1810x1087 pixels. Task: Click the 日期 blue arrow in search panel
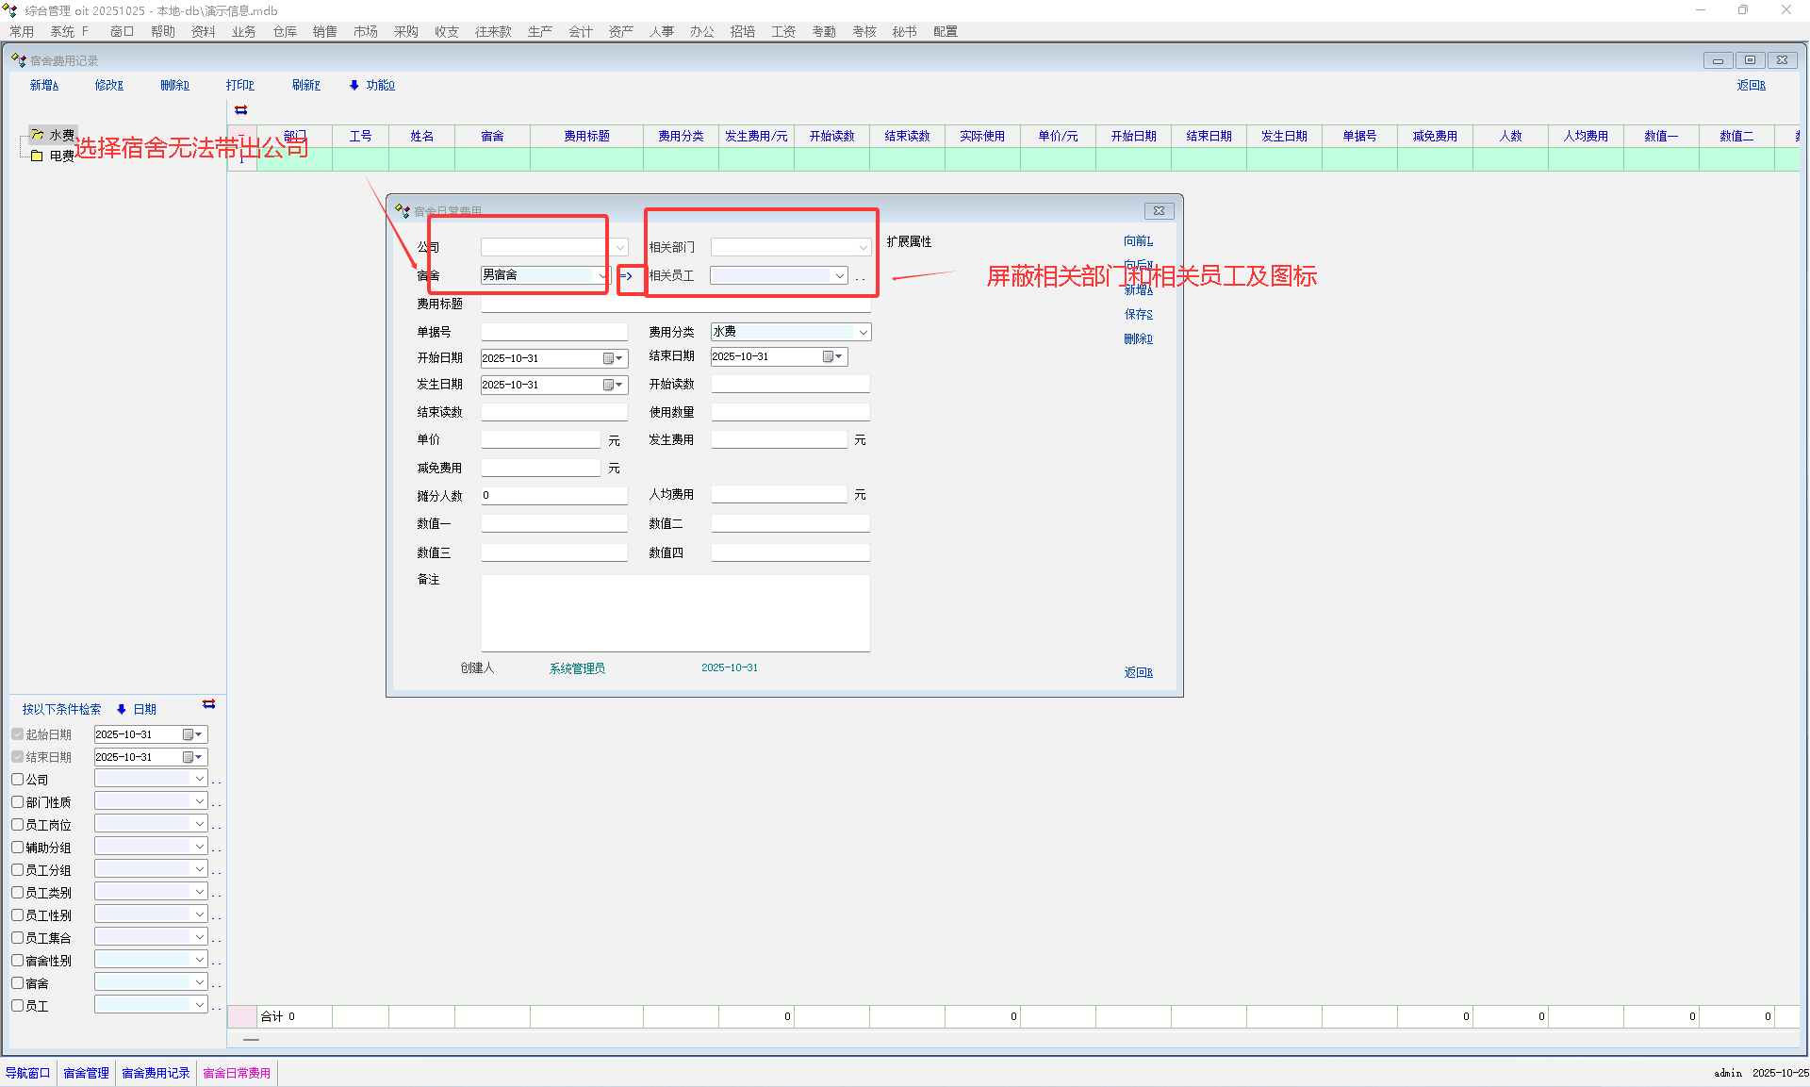[x=122, y=709]
